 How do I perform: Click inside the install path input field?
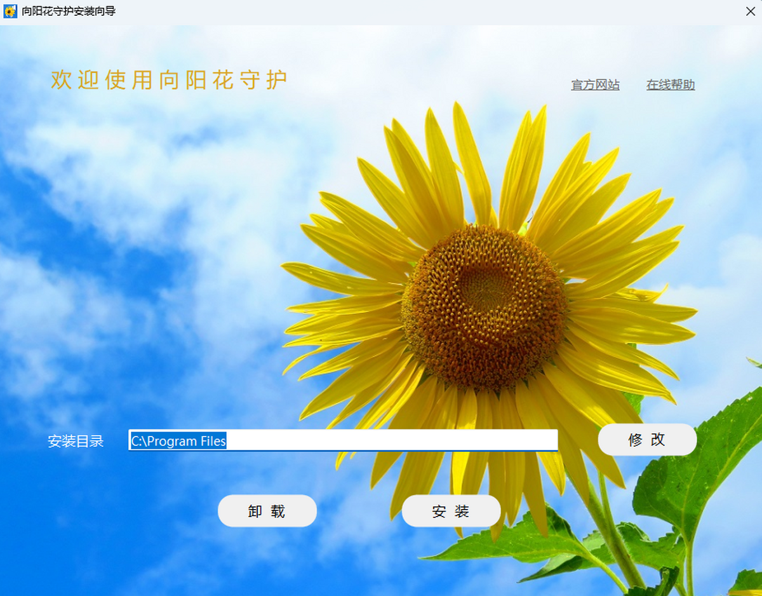click(343, 440)
